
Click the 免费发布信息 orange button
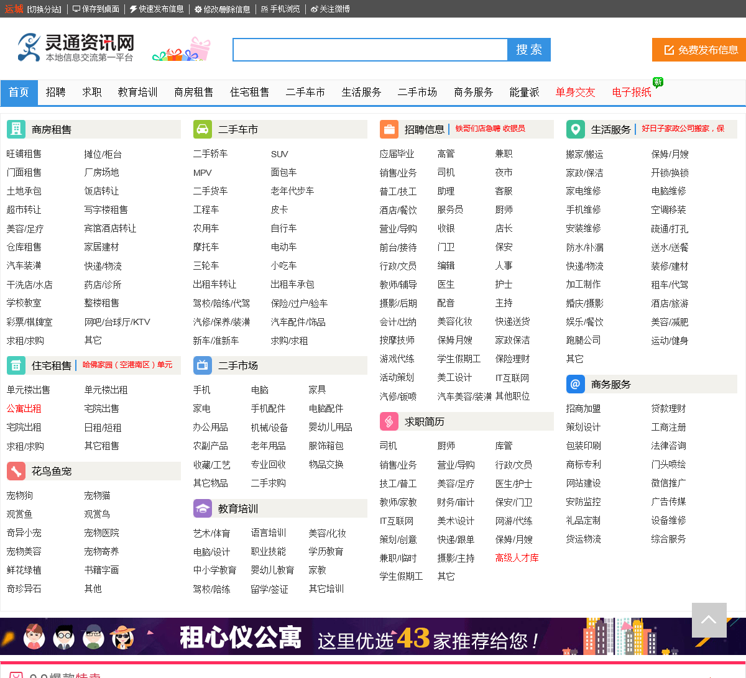[x=699, y=50]
